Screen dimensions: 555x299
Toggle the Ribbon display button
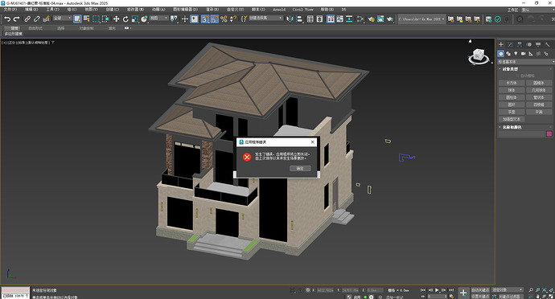click(331, 19)
